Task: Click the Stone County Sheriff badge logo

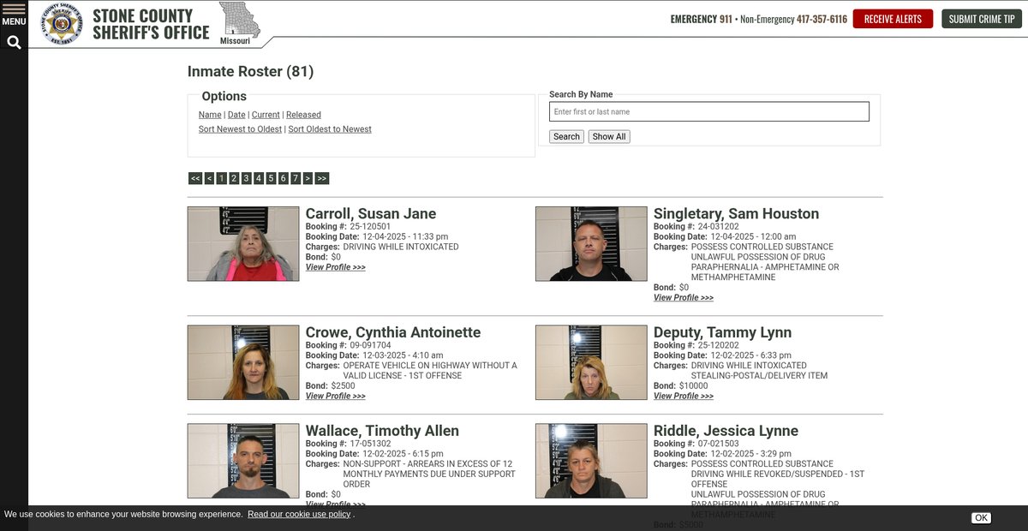Action: coord(63,23)
